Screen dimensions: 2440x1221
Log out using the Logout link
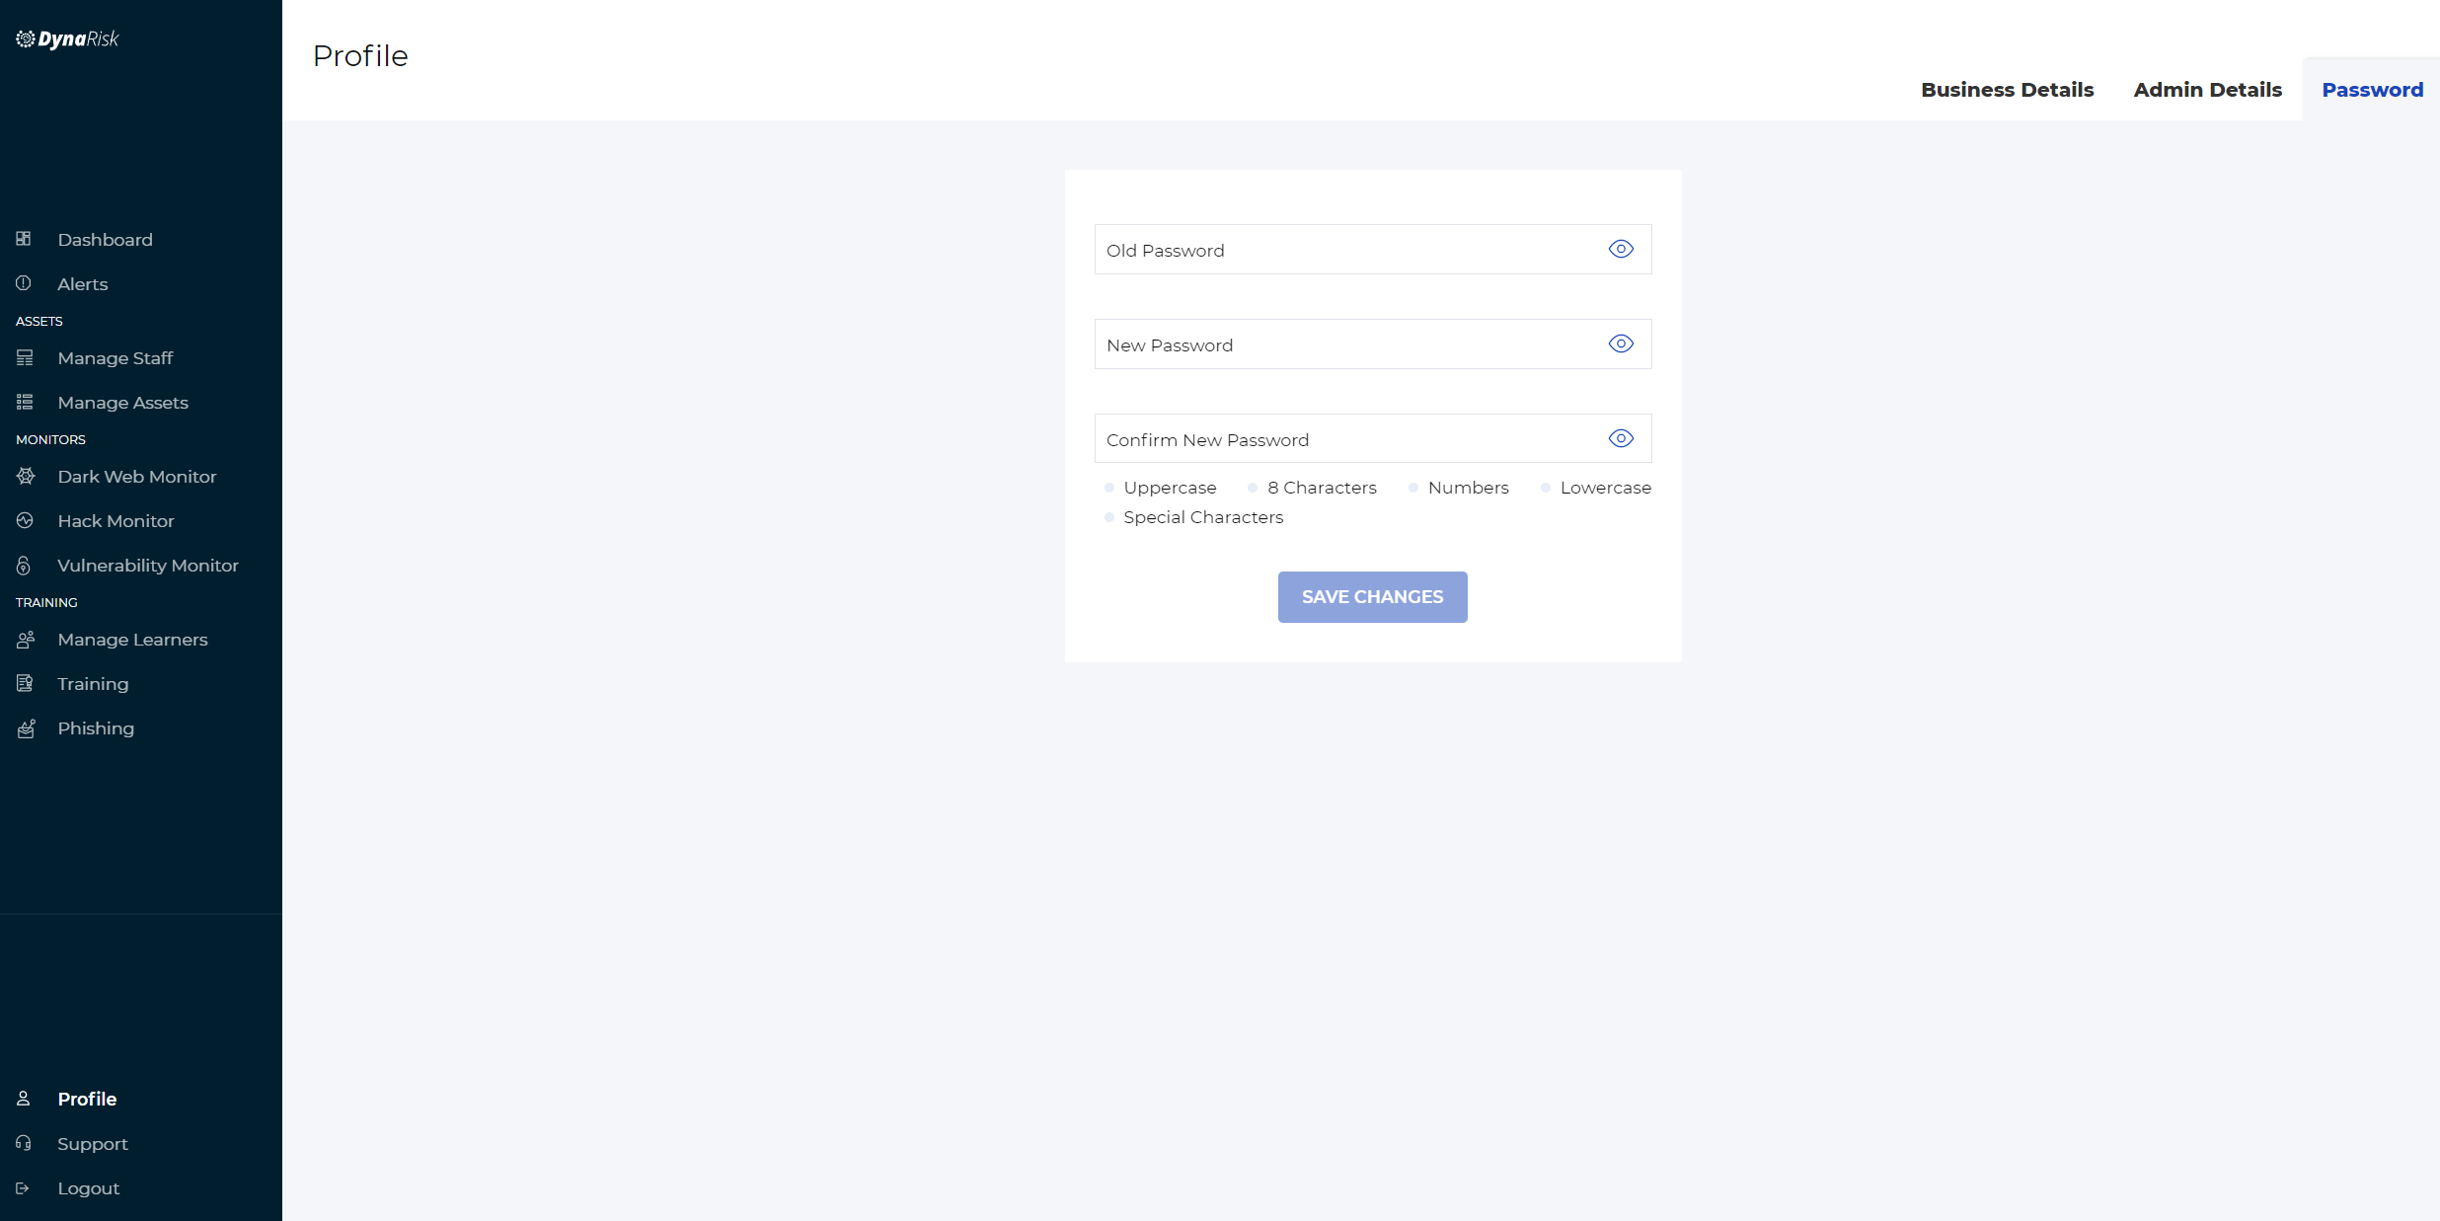click(88, 1188)
